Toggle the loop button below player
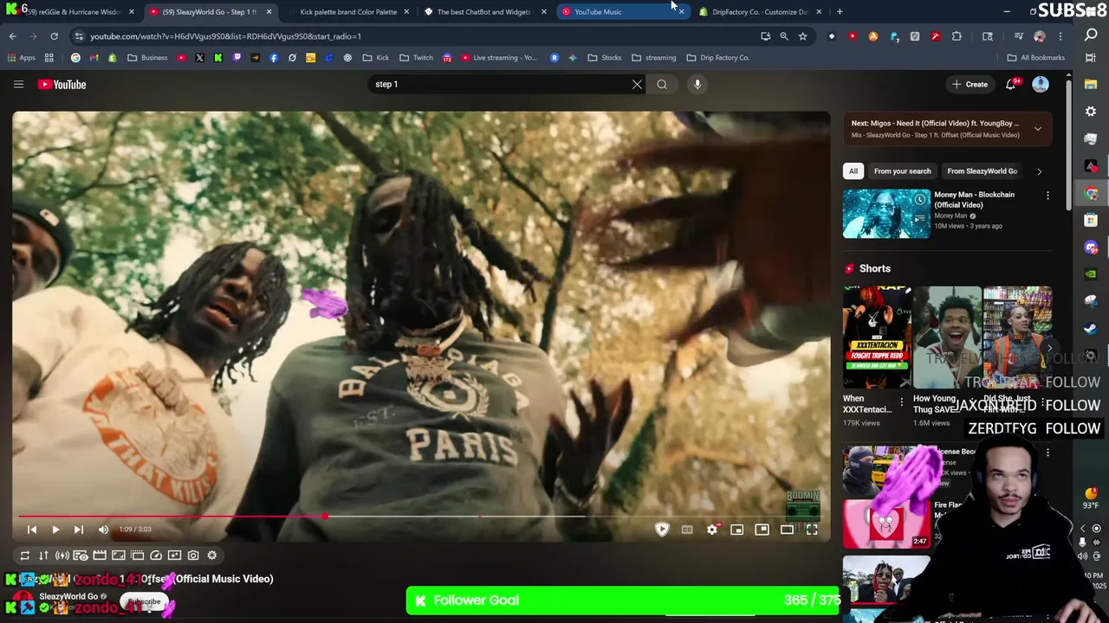 [24, 556]
